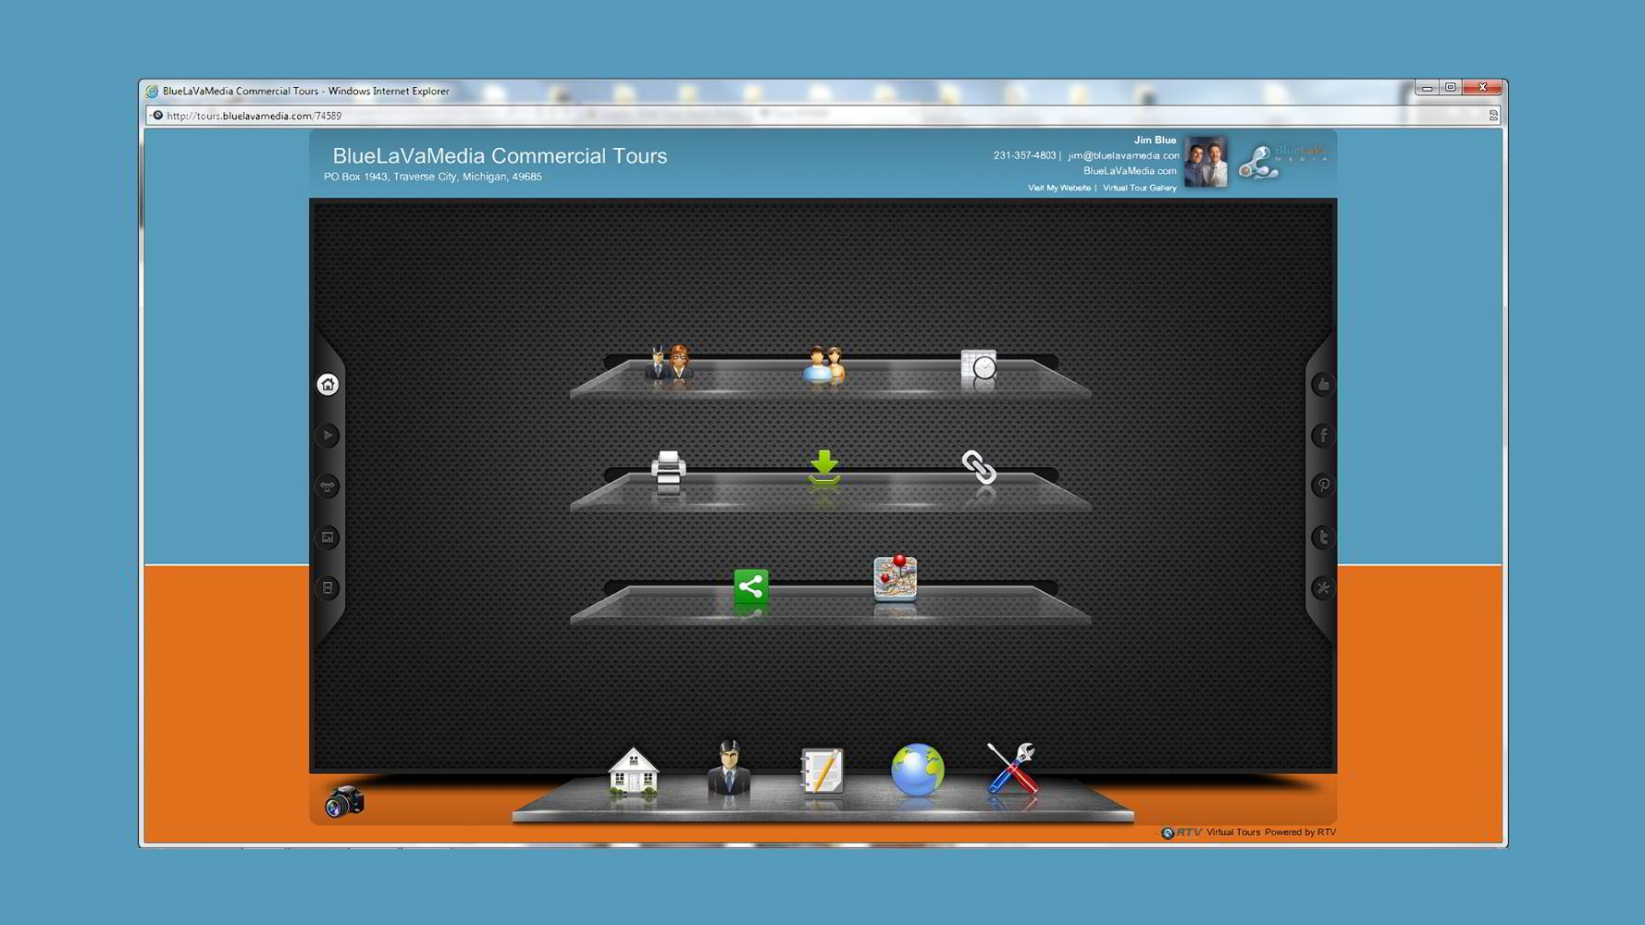Click the BlueLaVaMedia Commercial Tours heading
This screenshot has width=1645, height=925.
point(500,155)
